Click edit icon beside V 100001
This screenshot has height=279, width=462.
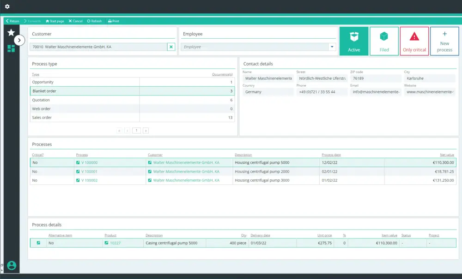[x=78, y=172]
